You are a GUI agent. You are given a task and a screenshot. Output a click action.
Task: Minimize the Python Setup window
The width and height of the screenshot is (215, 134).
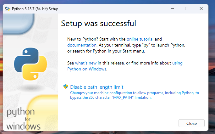172,8
